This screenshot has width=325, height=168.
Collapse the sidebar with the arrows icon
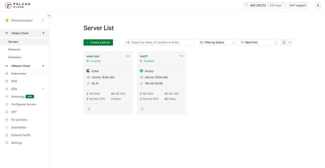[x=50, y=16]
